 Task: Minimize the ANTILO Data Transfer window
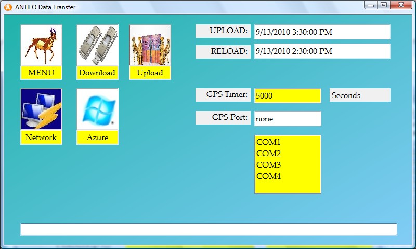click(371, 5)
